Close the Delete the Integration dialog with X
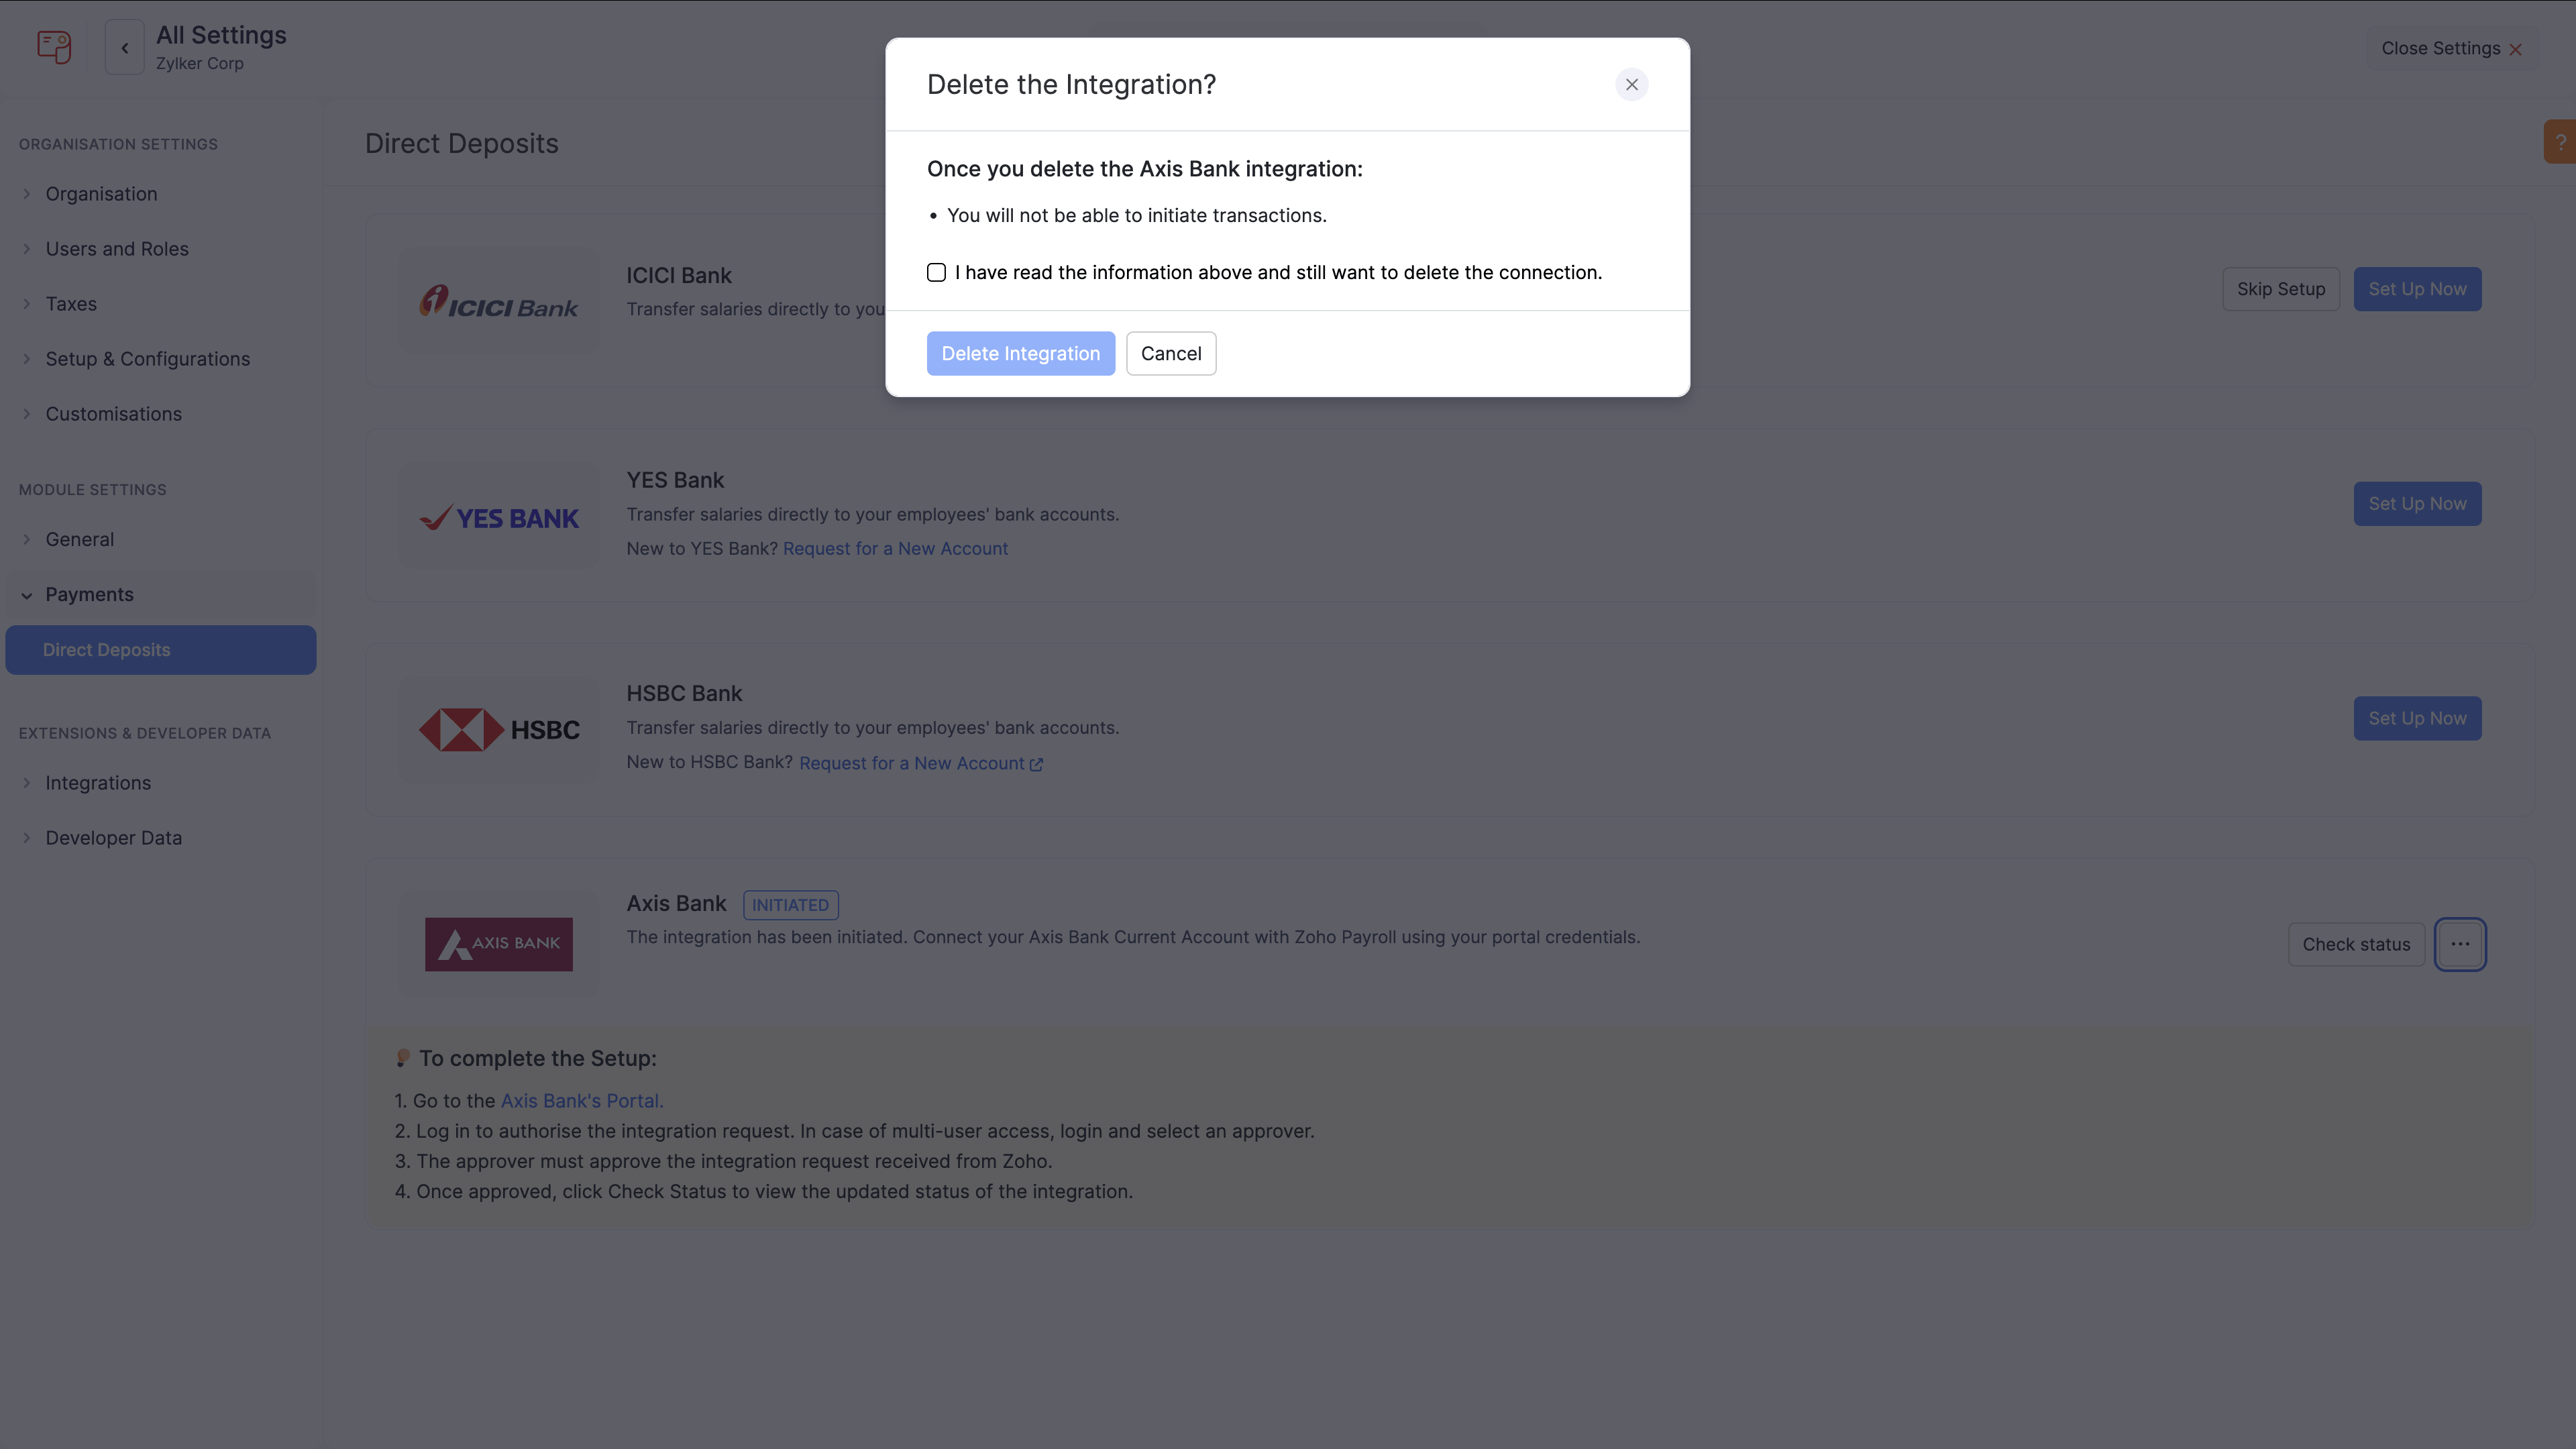 coord(1631,84)
